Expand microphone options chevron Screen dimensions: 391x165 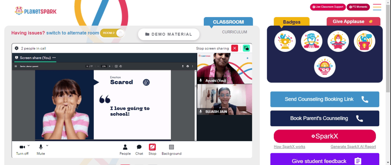(47, 145)
